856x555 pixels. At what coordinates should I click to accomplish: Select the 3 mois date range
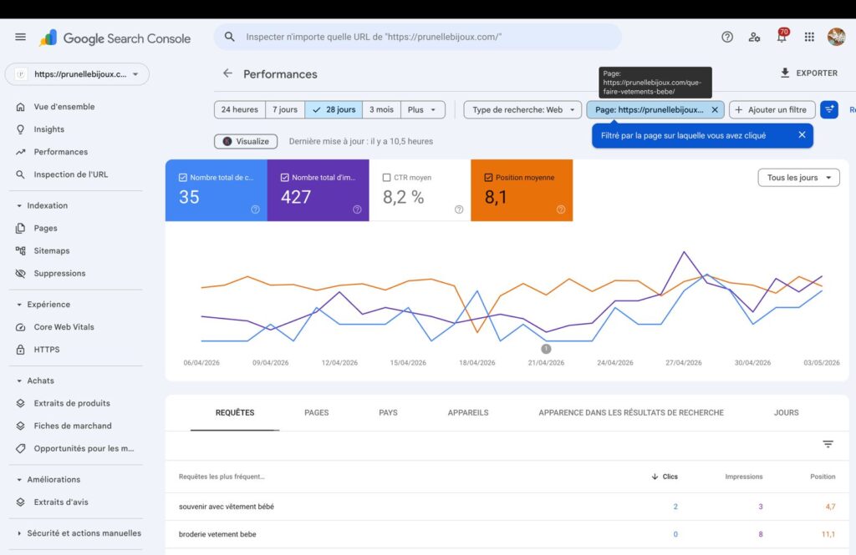click(381, 109)
